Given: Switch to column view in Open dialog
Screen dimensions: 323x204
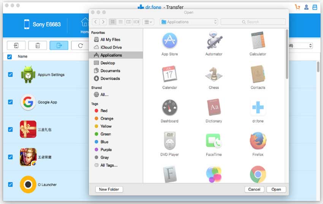Looking at the screenshot, I should [x=128, y=22].
